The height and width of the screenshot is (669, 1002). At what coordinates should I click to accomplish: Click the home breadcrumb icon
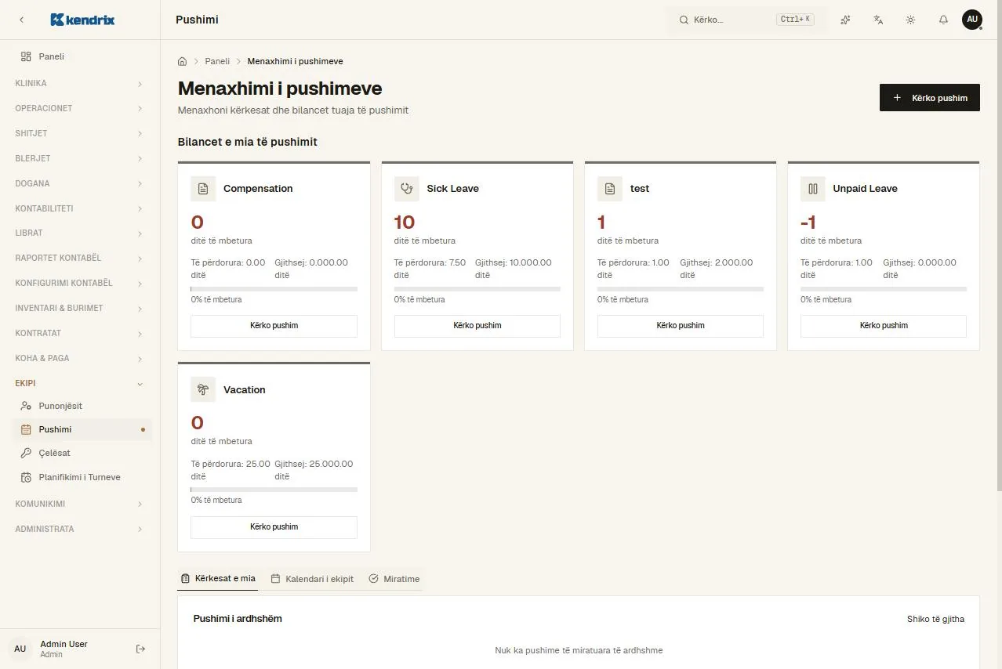pos(183,61)
